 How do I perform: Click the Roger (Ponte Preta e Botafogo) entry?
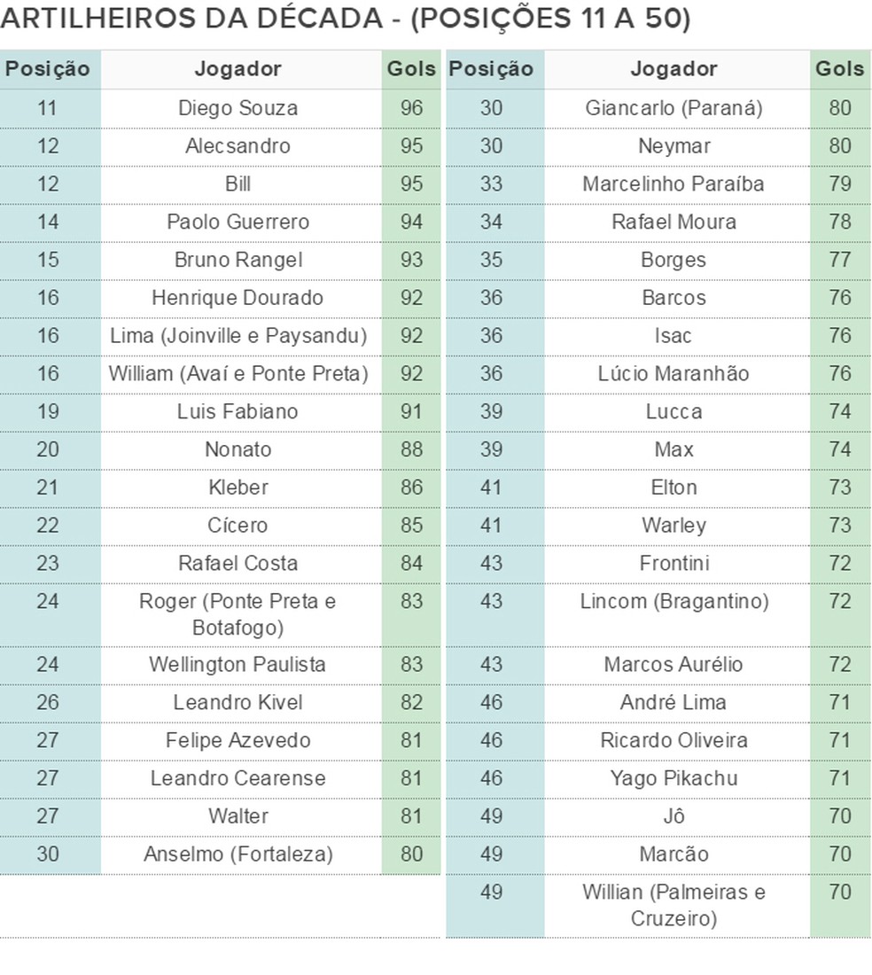(237, 614)
